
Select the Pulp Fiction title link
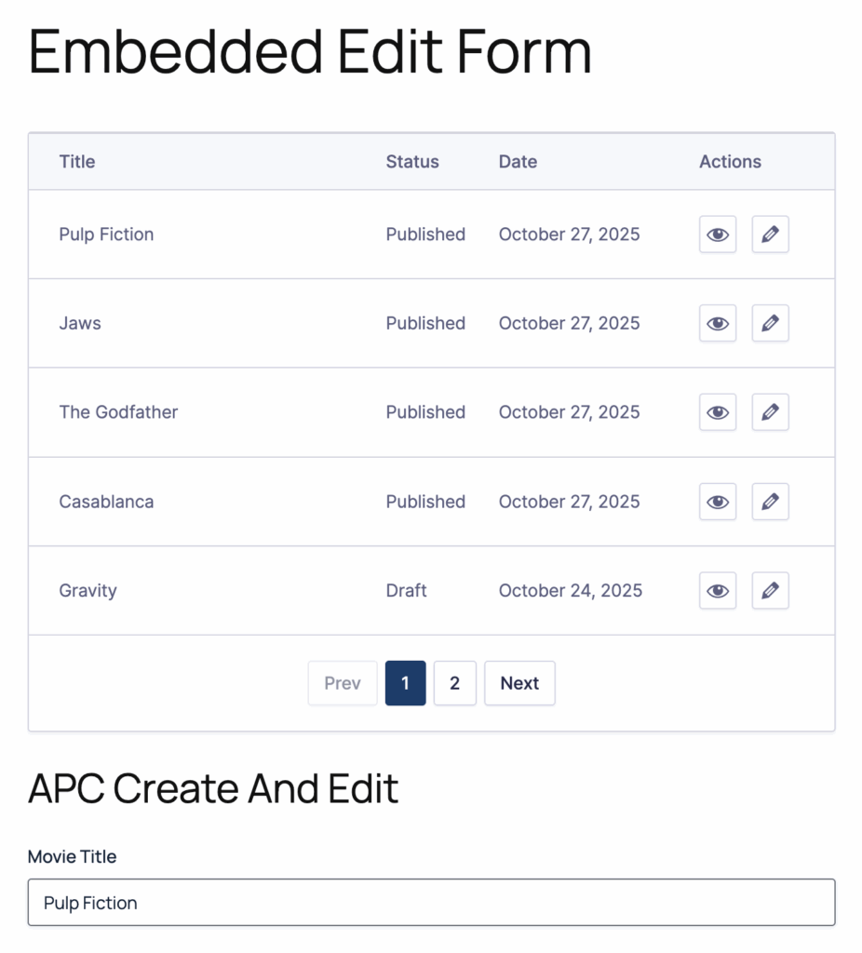(106, 235)
